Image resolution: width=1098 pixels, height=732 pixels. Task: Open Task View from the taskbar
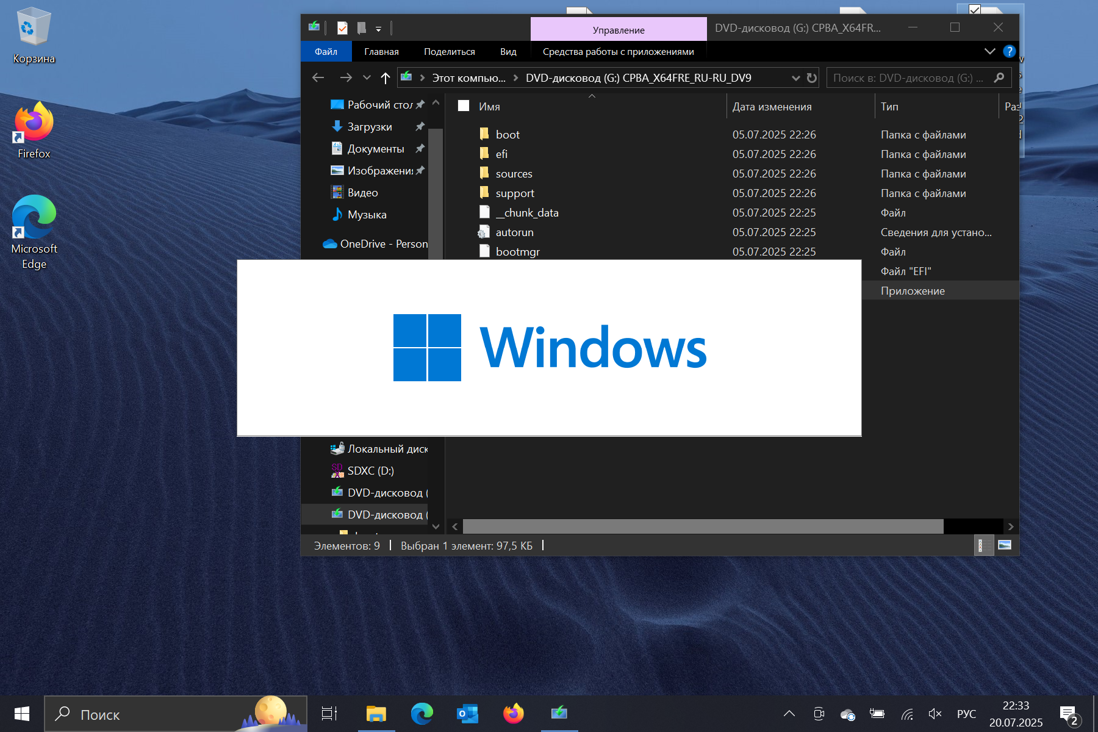coord(329,714)
